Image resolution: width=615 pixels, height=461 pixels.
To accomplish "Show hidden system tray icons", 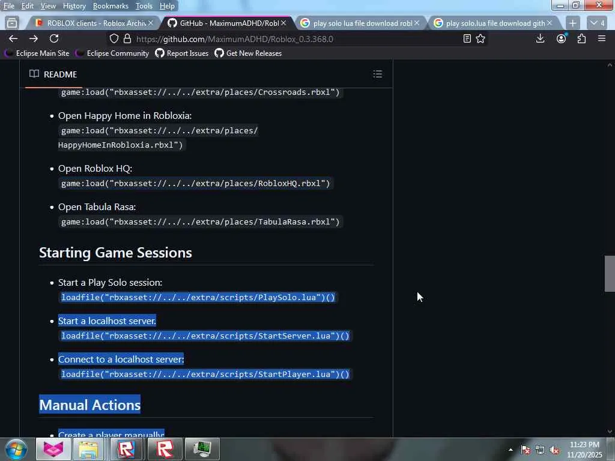I will [510, 450].
